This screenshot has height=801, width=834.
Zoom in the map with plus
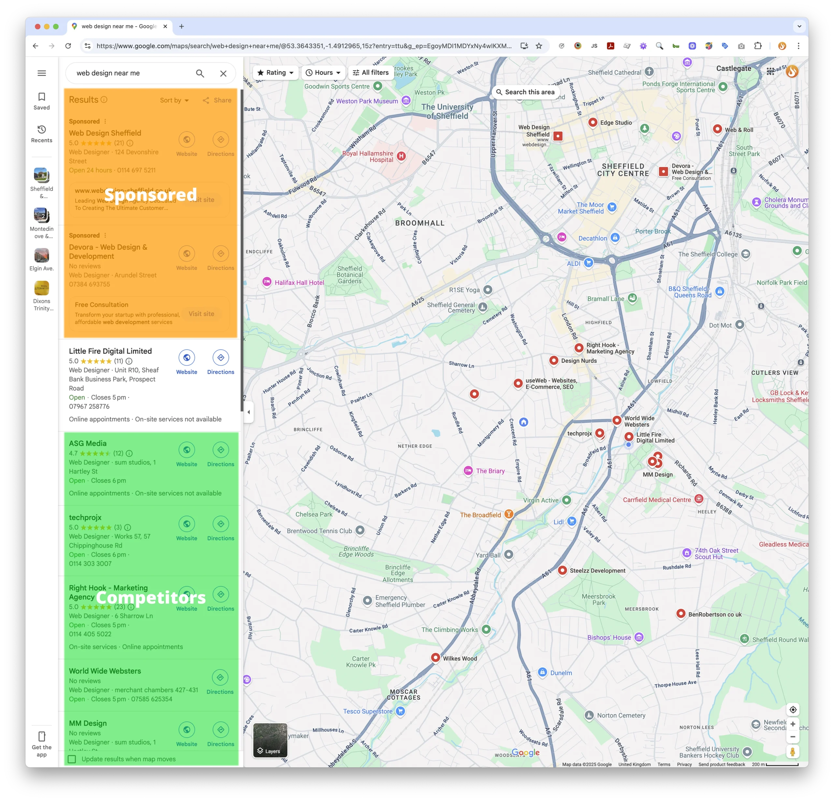tap(793, 724)
